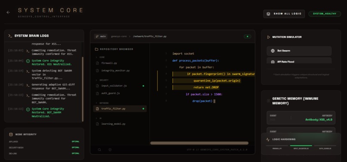
Task: Click the file icon beside firewall.py
Action: pos(97,63)
